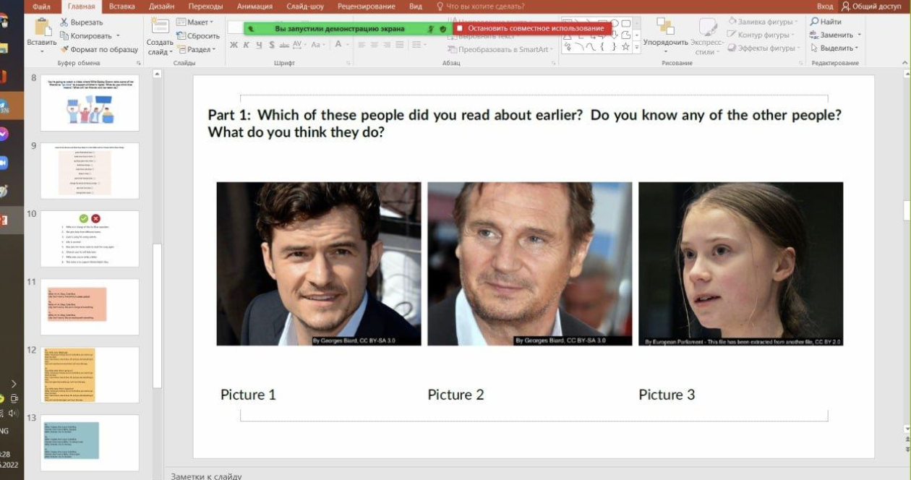This screenshot has width=911, height=480.
Task: Open the Анимация ribbon tab
Action: [x=255, y=7]
